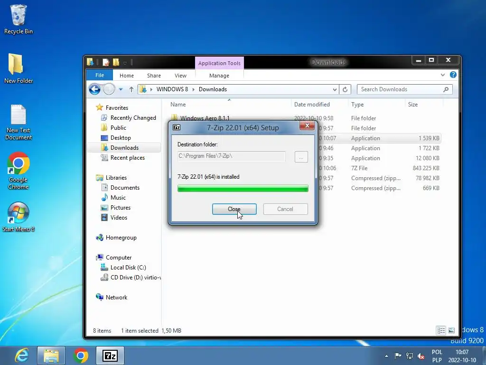Switch to Details view in status bar

tap(441, 331)
